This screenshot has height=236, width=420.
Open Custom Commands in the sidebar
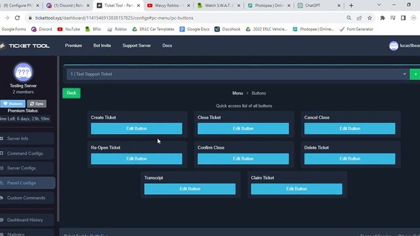27,198
